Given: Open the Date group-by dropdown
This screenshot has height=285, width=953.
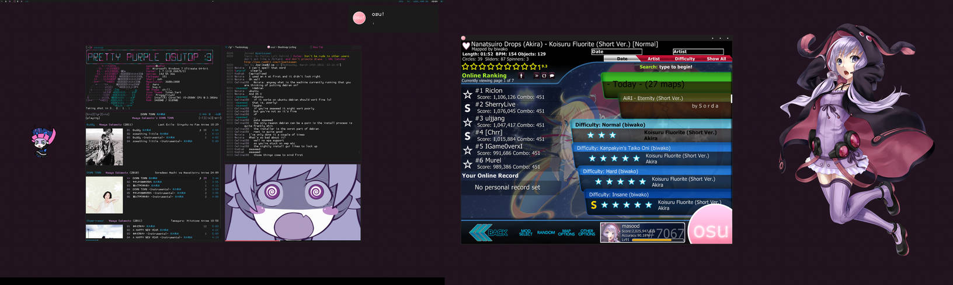Looking at the screenshot, I should [x=616, y=52].
